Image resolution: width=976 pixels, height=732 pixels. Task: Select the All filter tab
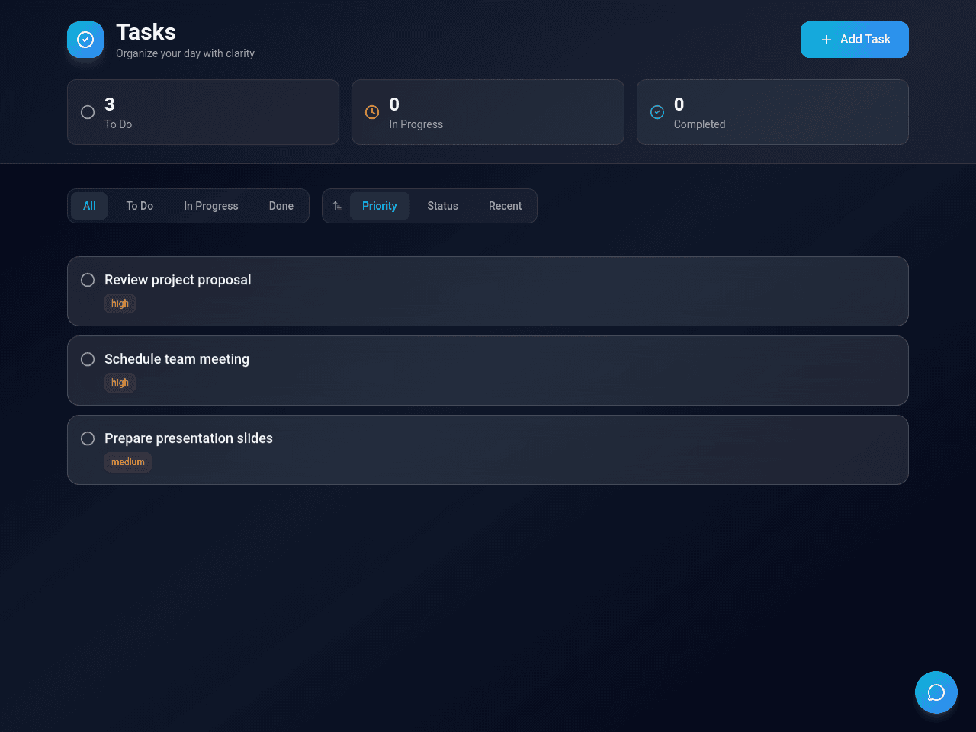point(89,206)
